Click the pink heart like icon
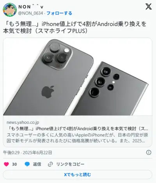This screenshot has height=183, width=156. point(6,164)
